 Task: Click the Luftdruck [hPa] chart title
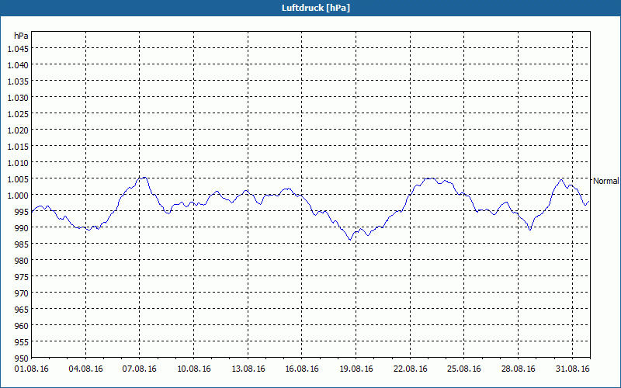click(x=316, y=8)
